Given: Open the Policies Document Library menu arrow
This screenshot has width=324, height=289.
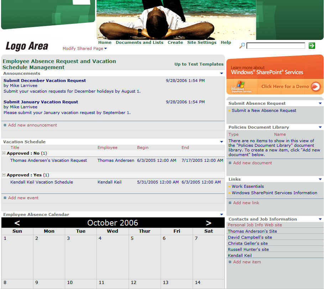Looking at the screenshot, I should pyautogui.click(x=320, y=127).
